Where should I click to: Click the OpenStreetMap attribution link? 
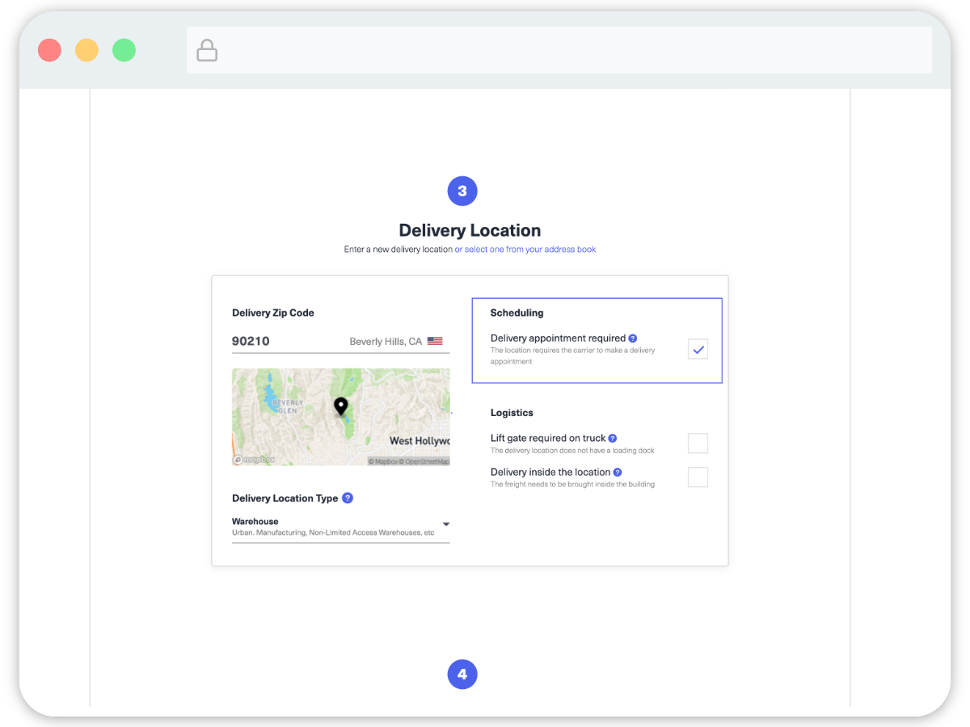click(427, 461)
